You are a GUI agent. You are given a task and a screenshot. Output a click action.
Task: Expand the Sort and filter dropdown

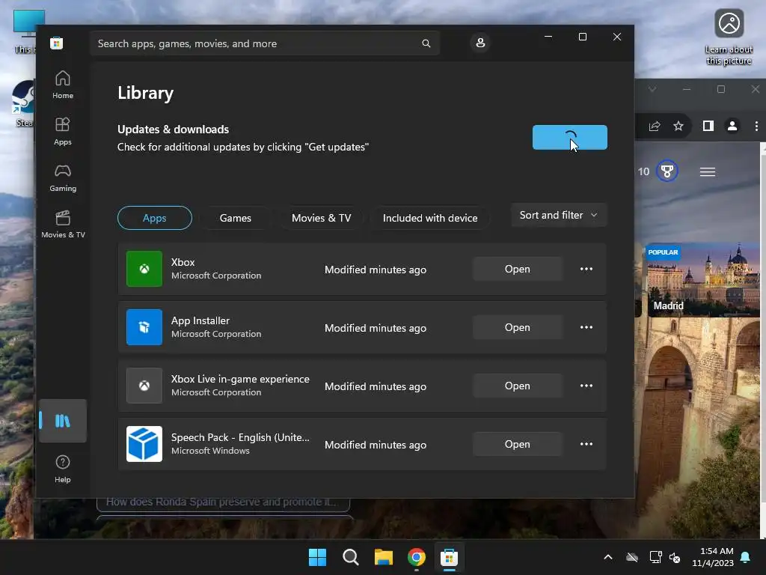coord(559,215)
